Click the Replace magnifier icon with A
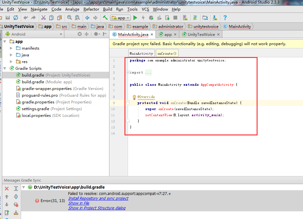The height and width of the screenshot is (219, 303). (77, 18)
